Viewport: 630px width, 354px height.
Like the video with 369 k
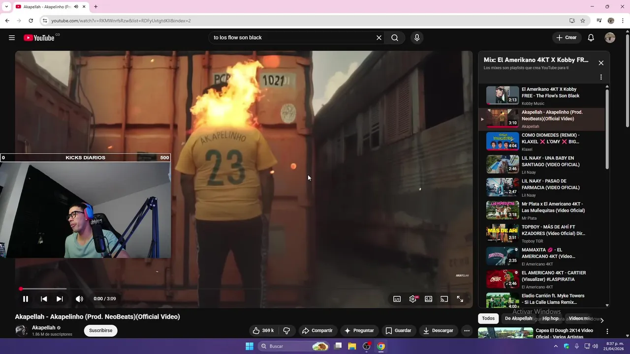coord(263,330)
